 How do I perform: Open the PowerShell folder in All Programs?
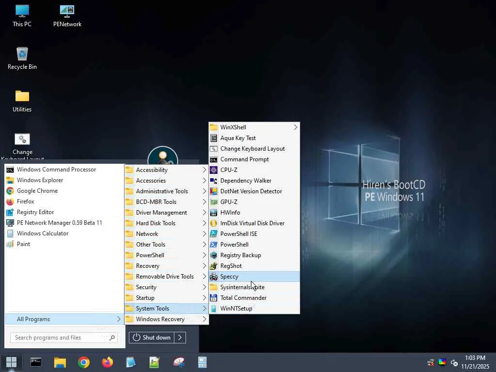click(x=167, y=255)
